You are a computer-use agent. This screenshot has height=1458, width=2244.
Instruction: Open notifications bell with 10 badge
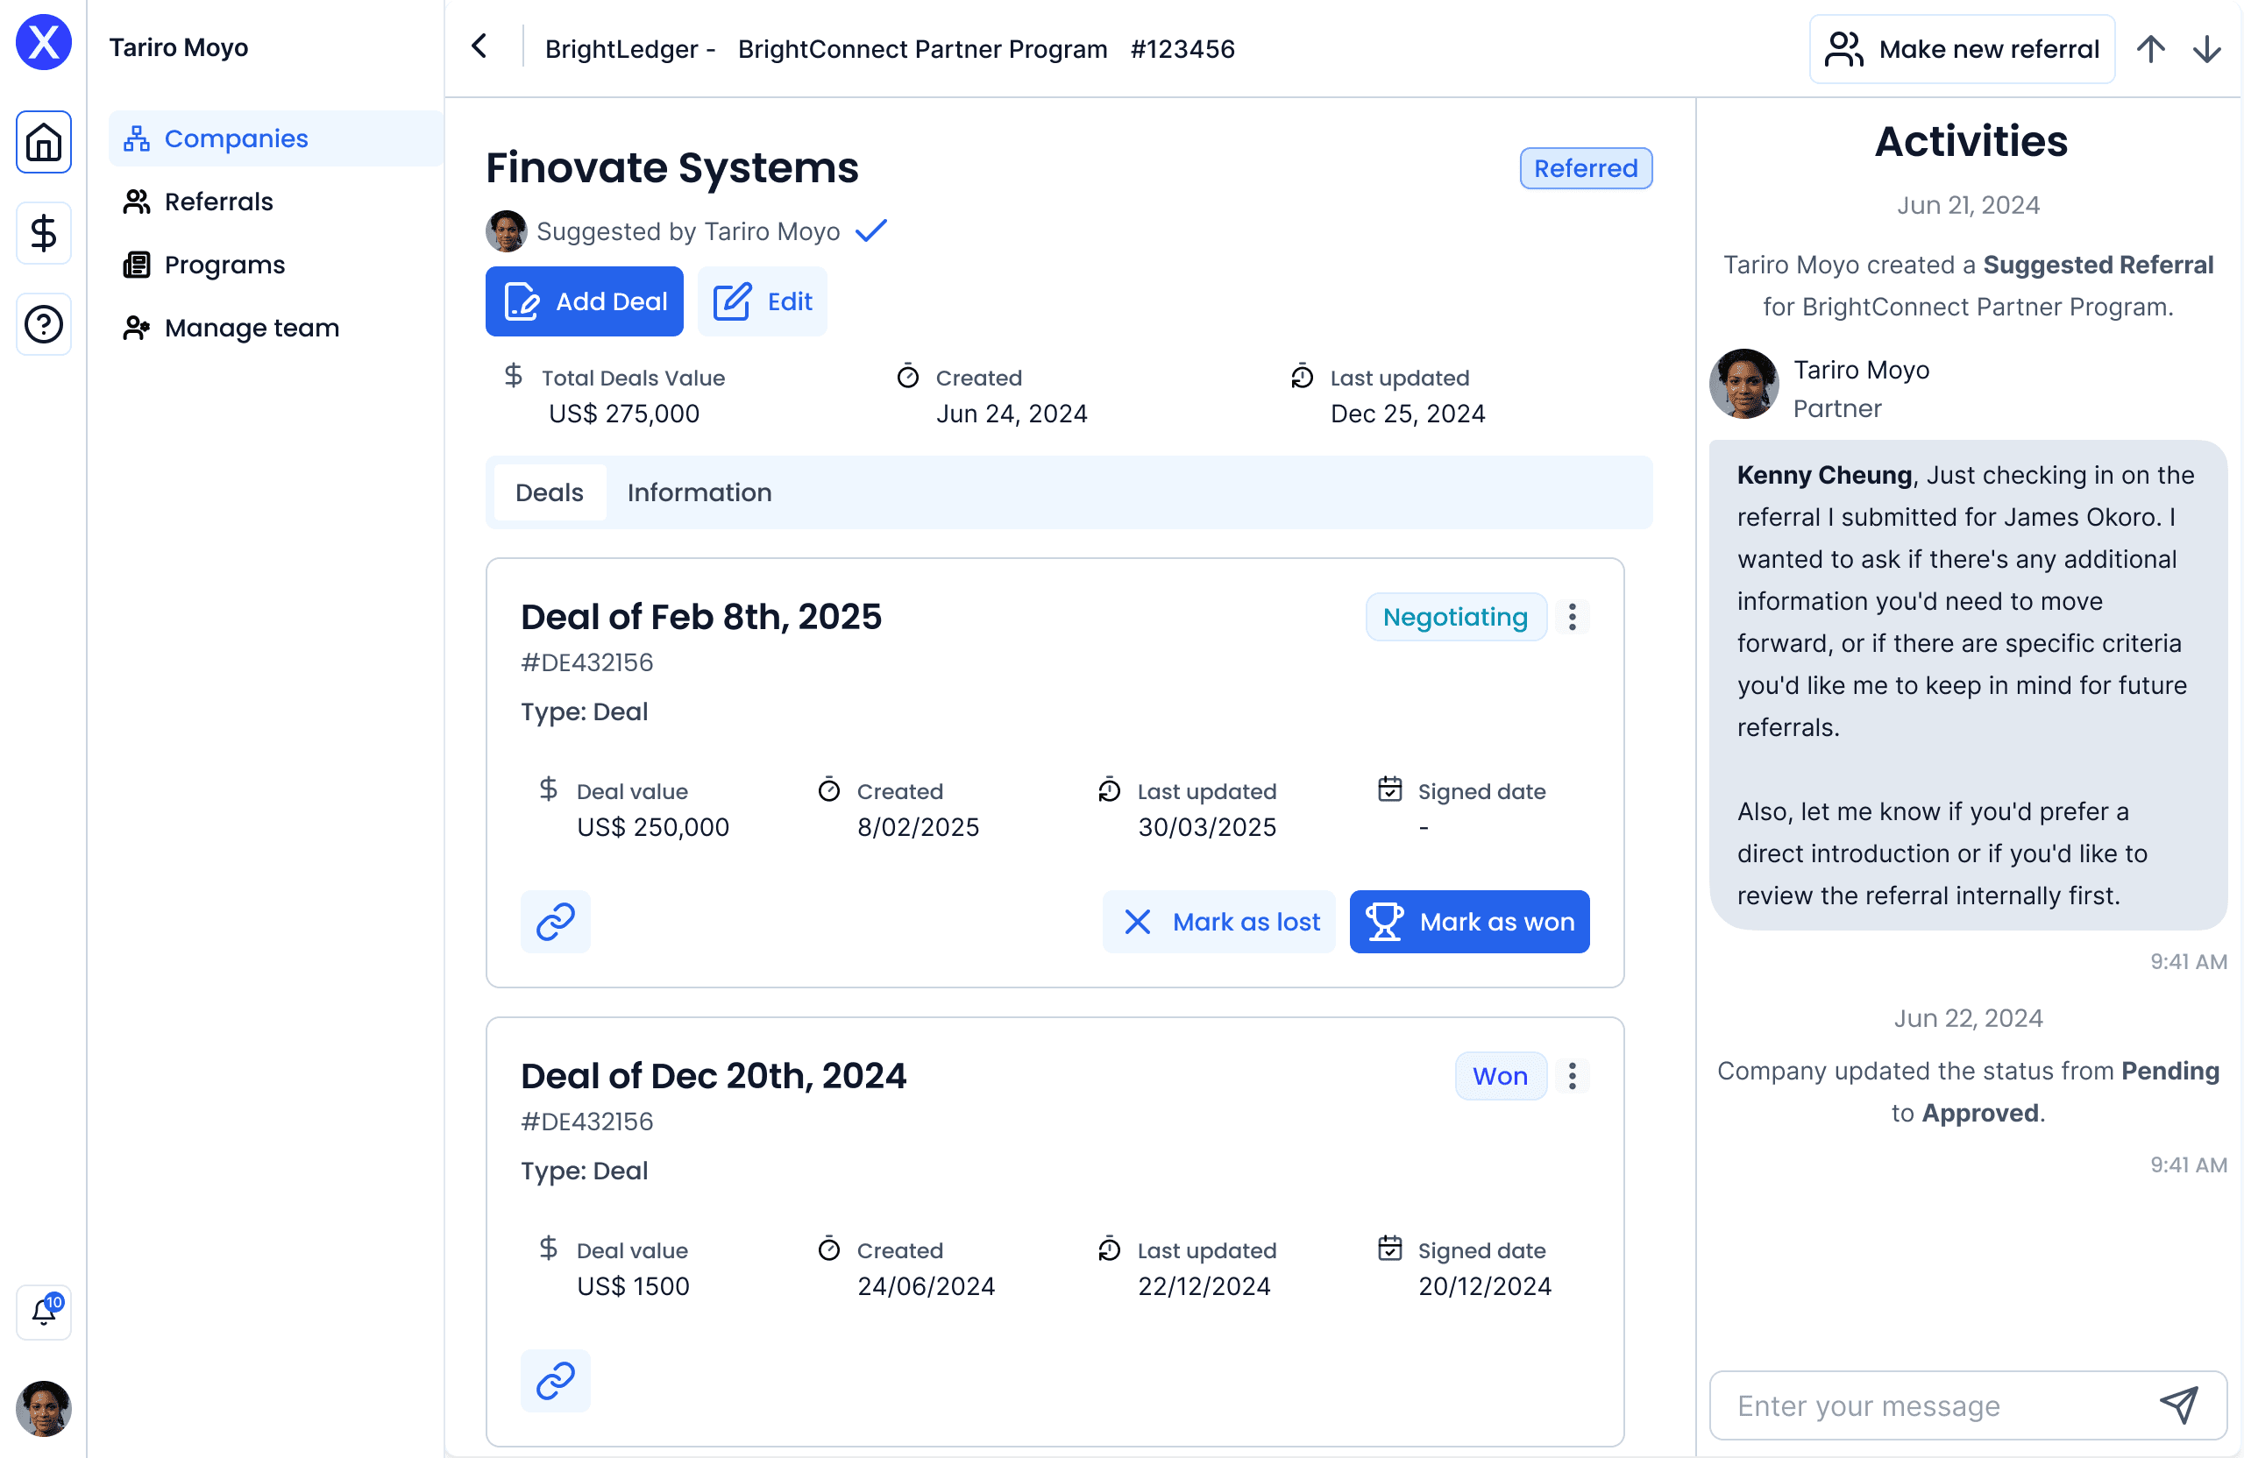pyautogui.click(x=43, y=1311)
